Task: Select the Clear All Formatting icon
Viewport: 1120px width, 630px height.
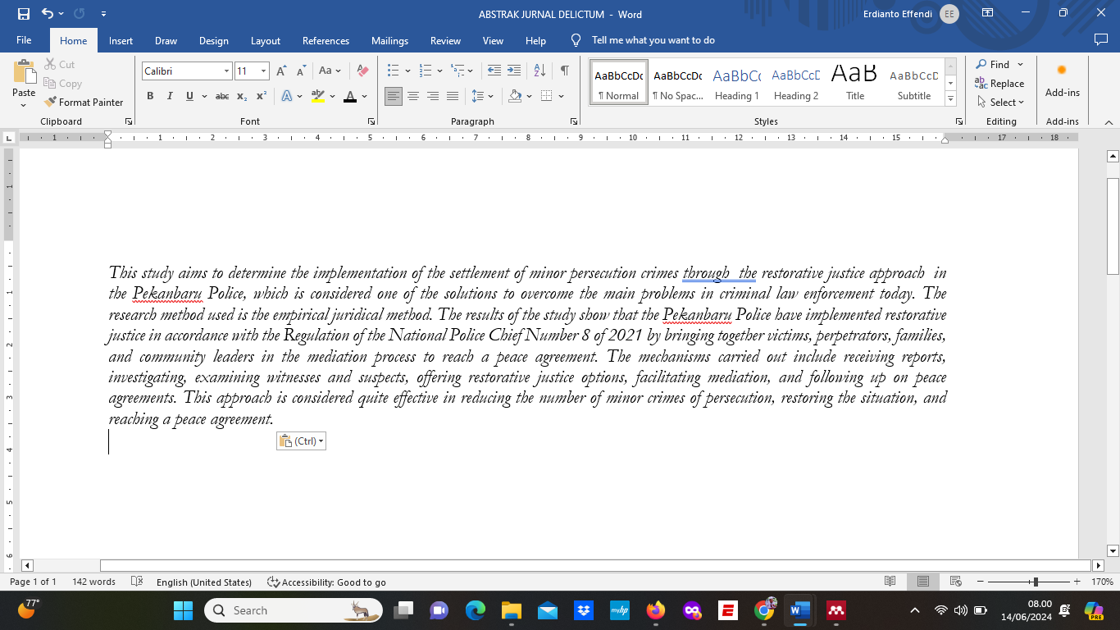Action: (362, 71)
